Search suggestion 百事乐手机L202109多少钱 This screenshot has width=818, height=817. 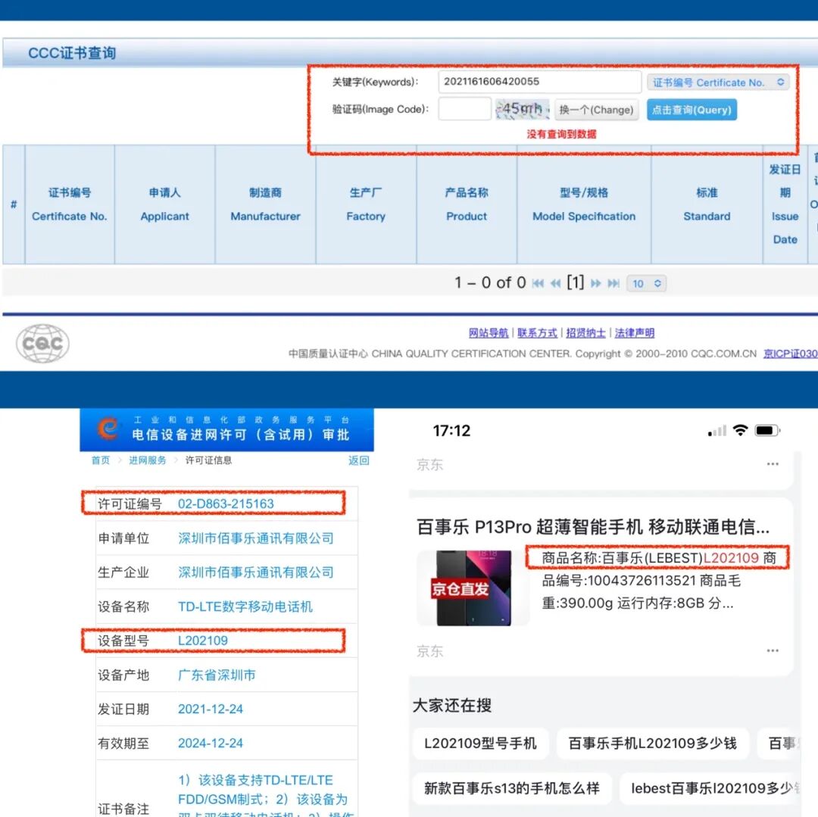652,743
